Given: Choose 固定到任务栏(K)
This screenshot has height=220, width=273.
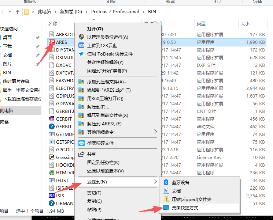Looking at the screenshot, I should (x=103, y=162).
